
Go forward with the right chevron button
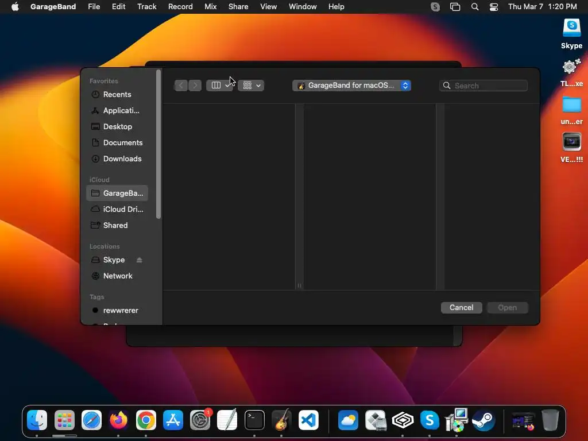pyautogui.click(x=195, y=86)
